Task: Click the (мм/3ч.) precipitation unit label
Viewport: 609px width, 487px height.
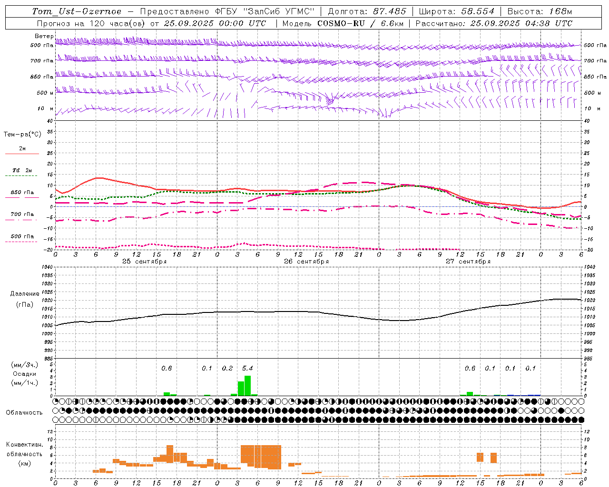Action: coord(25,365)
